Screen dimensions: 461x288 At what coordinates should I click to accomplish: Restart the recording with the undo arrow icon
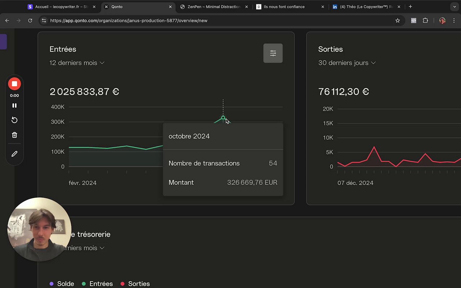(14, 120)
